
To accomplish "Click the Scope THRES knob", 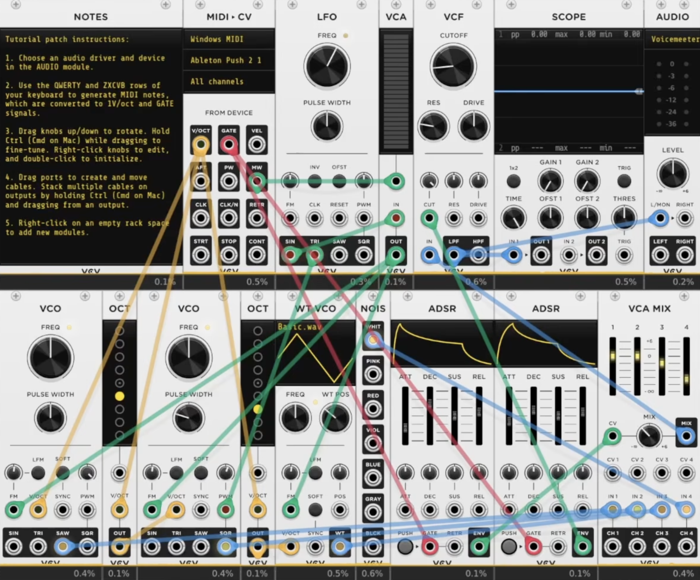I will point(624,218).
